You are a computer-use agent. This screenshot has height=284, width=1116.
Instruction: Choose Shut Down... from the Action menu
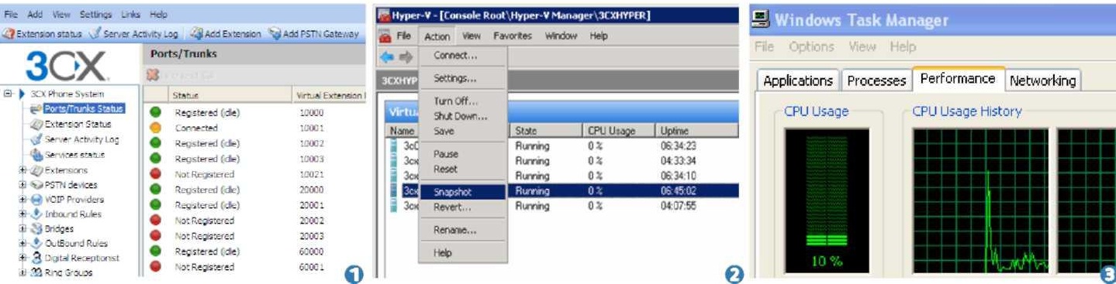pos(463,116)
